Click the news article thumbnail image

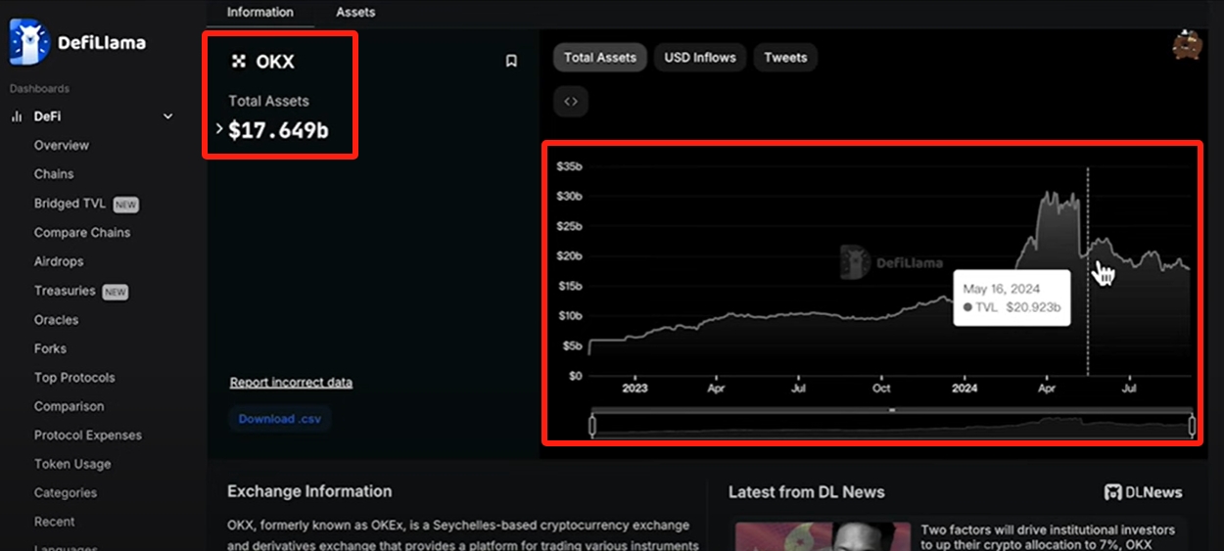[x=824, y=536]
